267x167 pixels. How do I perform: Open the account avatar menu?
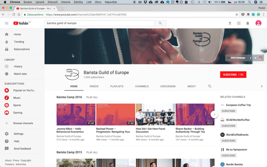[258, 23]
